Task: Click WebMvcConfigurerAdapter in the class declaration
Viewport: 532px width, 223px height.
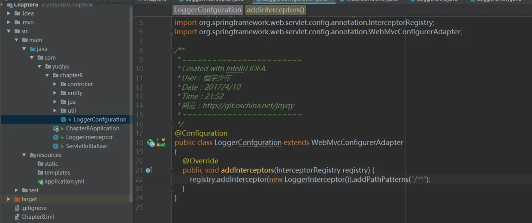Action: click(x=357, y=142)
